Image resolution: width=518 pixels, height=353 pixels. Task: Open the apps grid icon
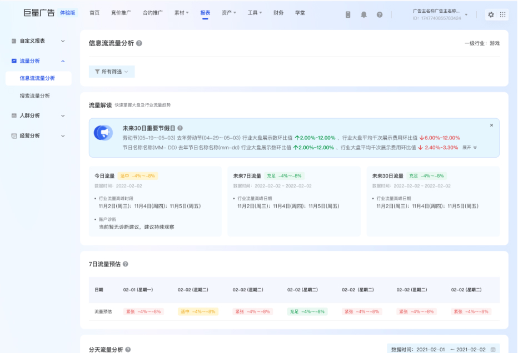502,14
